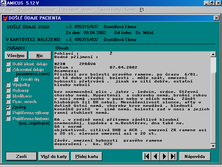This screenshot has width=222, height=167.
Task: Tick the Zdravotní údaje checkbox
Action: [8, 70]
